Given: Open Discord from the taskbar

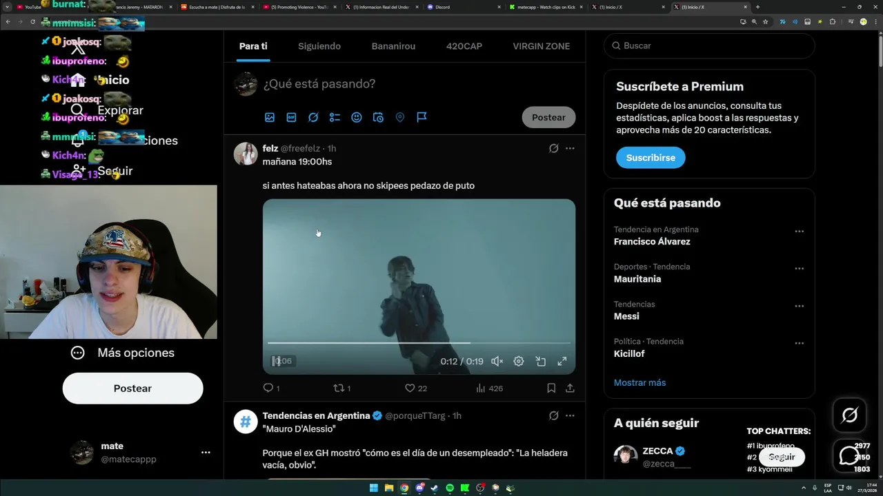Looking at the screenshot, I should (x=419, y=488).
